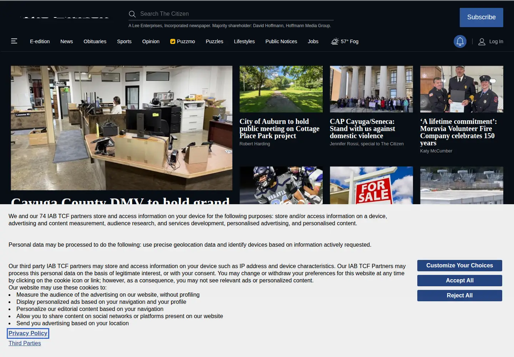Click the Subscribe button

tap(481, 17)
